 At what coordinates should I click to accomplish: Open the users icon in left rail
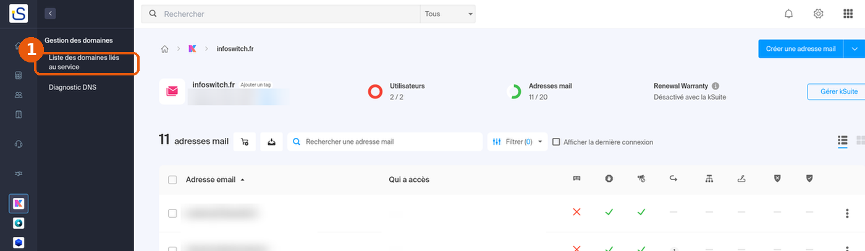point(19,95)
